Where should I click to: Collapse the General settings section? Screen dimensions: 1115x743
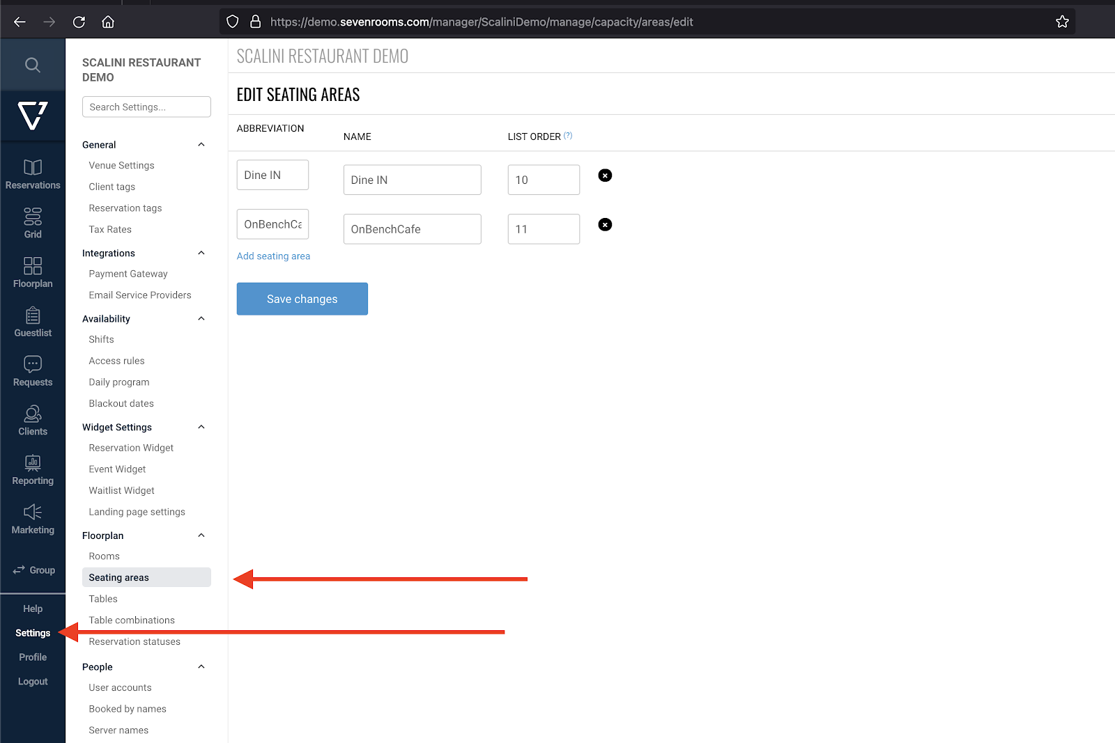(x=201, y=145)
